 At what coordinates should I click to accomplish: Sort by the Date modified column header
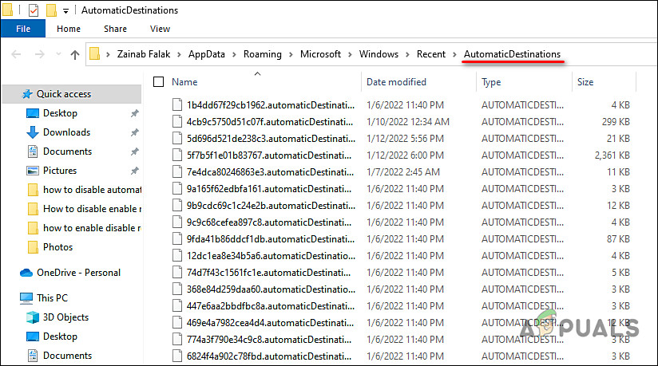396,82
